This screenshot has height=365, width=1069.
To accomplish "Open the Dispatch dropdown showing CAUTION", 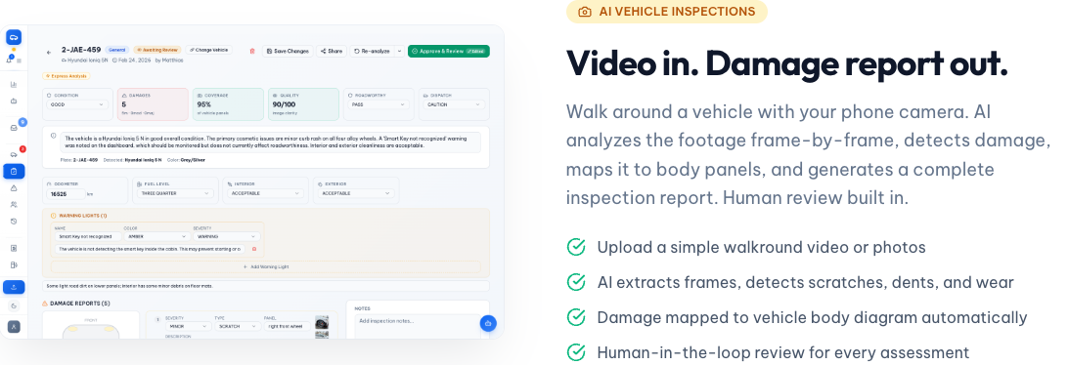I will coord(454,104).
